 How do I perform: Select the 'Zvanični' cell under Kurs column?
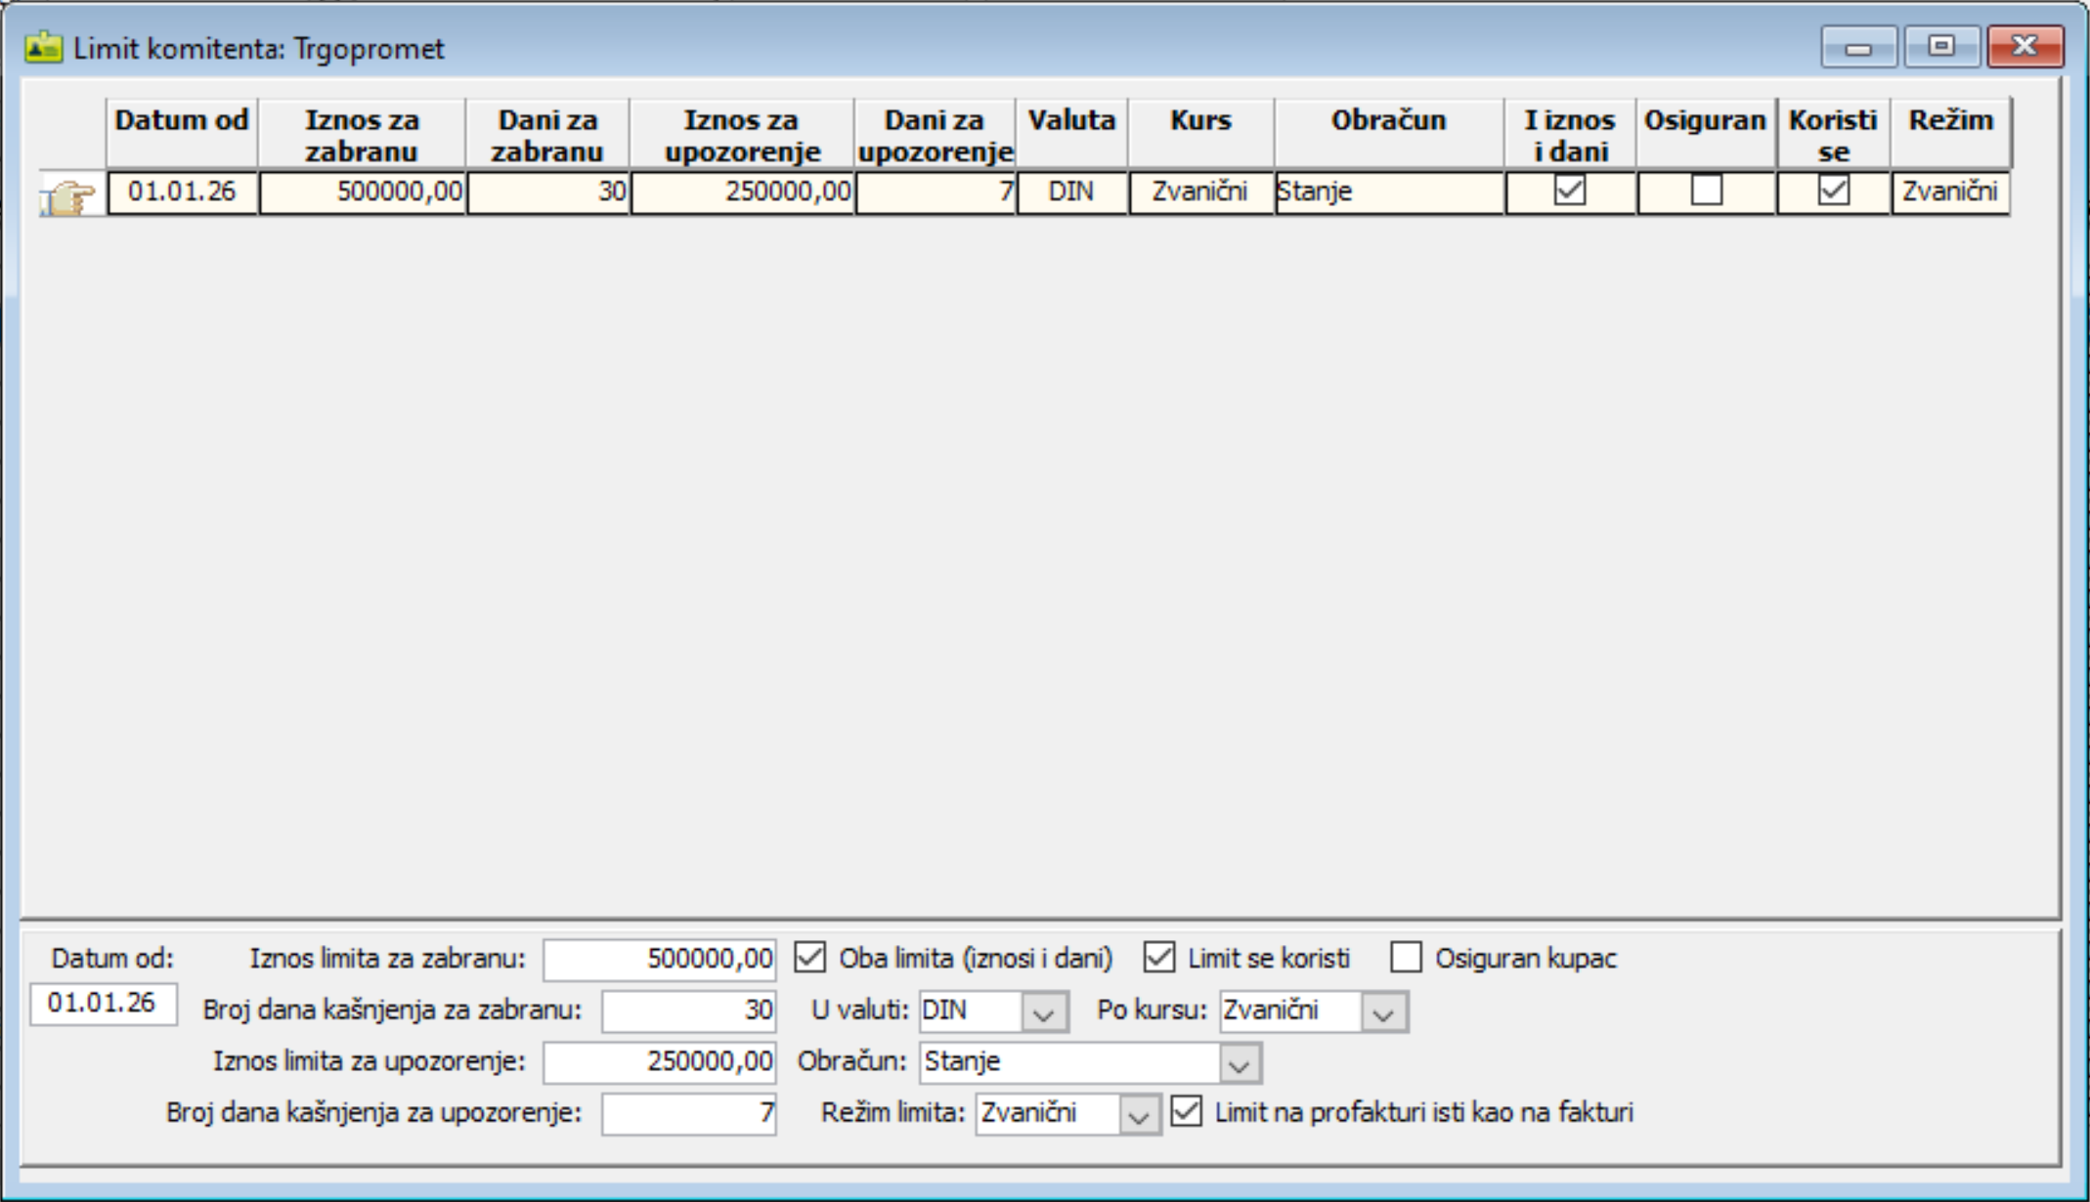pyautogui.click(x=1201, y=192)
